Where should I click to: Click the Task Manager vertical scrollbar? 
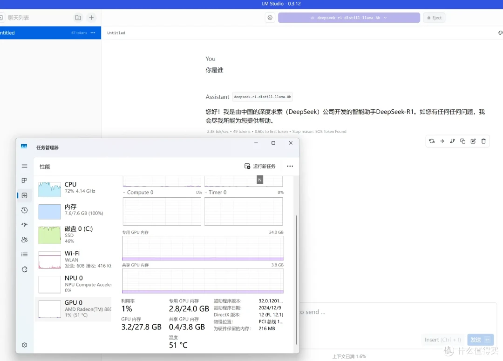point(296,279)
